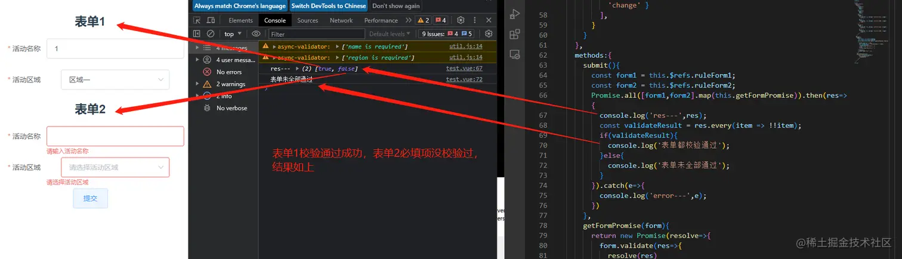Toggle the console sidebar icon
The image size is (902, 259).
pos(197,34)
